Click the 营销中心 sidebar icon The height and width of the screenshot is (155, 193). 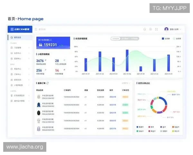coord(12,58)
